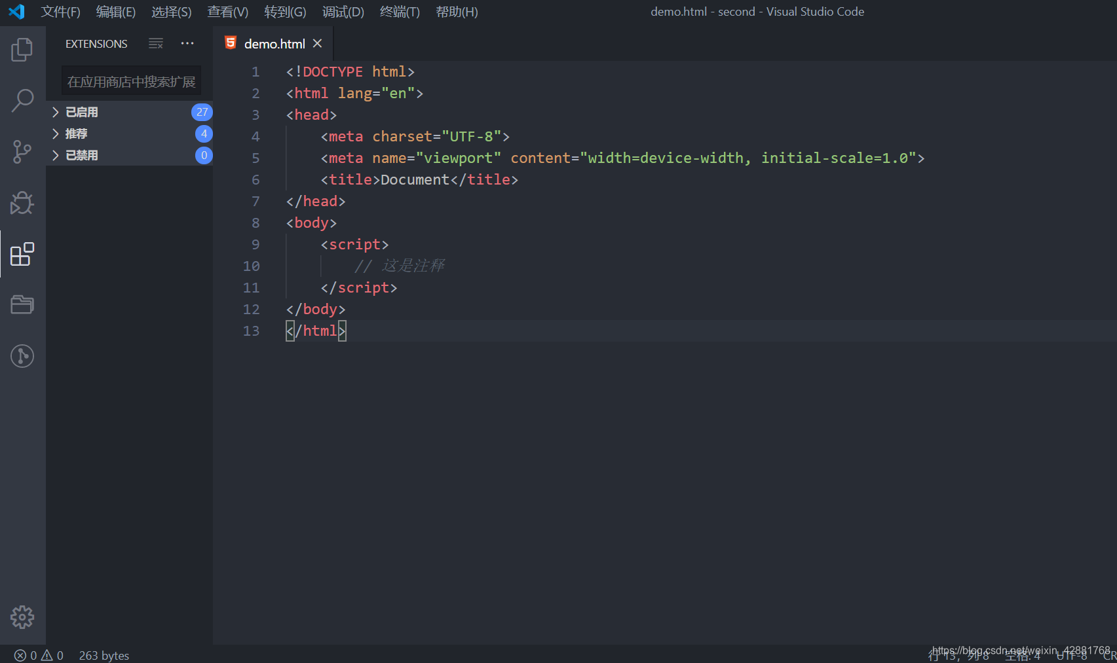Click line number 5 in gutter
The height and width of the screenshot is (663, 1117).
tap(256, 158)
